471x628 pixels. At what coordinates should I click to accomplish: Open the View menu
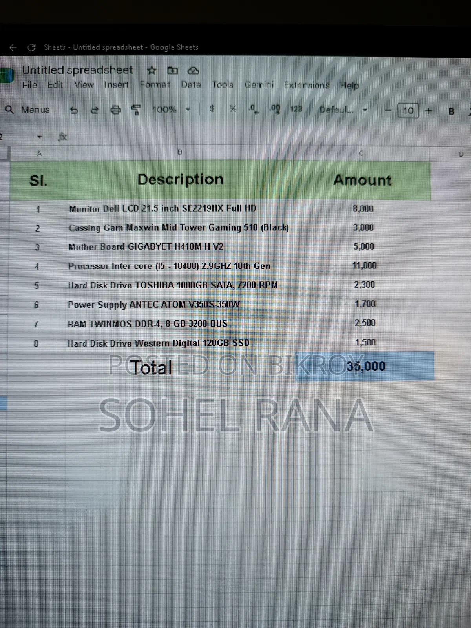click(84, 85)
